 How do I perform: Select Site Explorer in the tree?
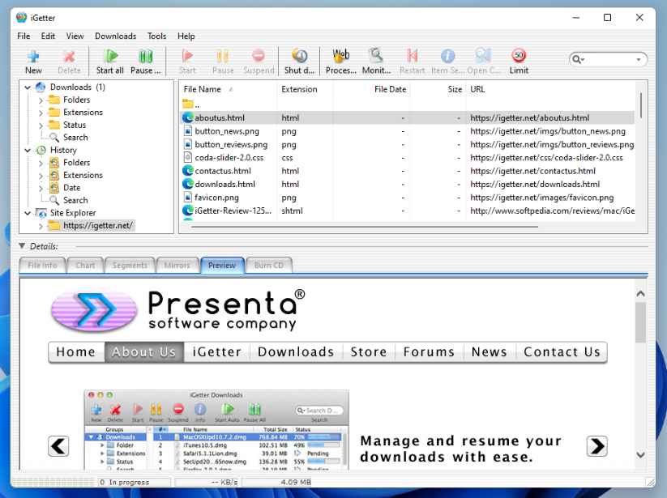pos(73,213)
